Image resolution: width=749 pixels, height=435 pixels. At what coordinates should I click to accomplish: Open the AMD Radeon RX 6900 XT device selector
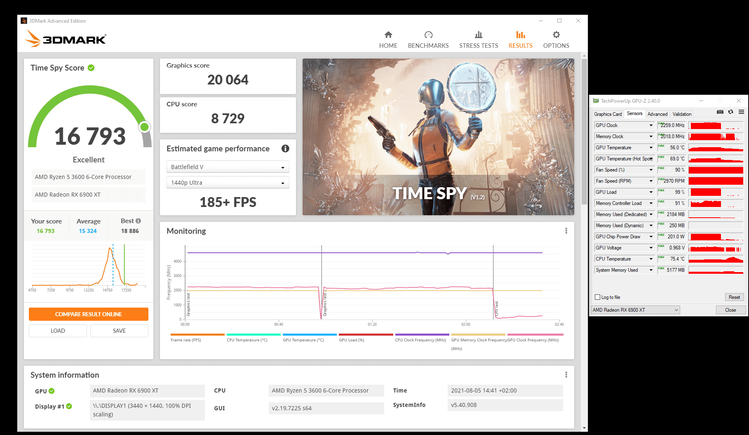click(635, 310)
